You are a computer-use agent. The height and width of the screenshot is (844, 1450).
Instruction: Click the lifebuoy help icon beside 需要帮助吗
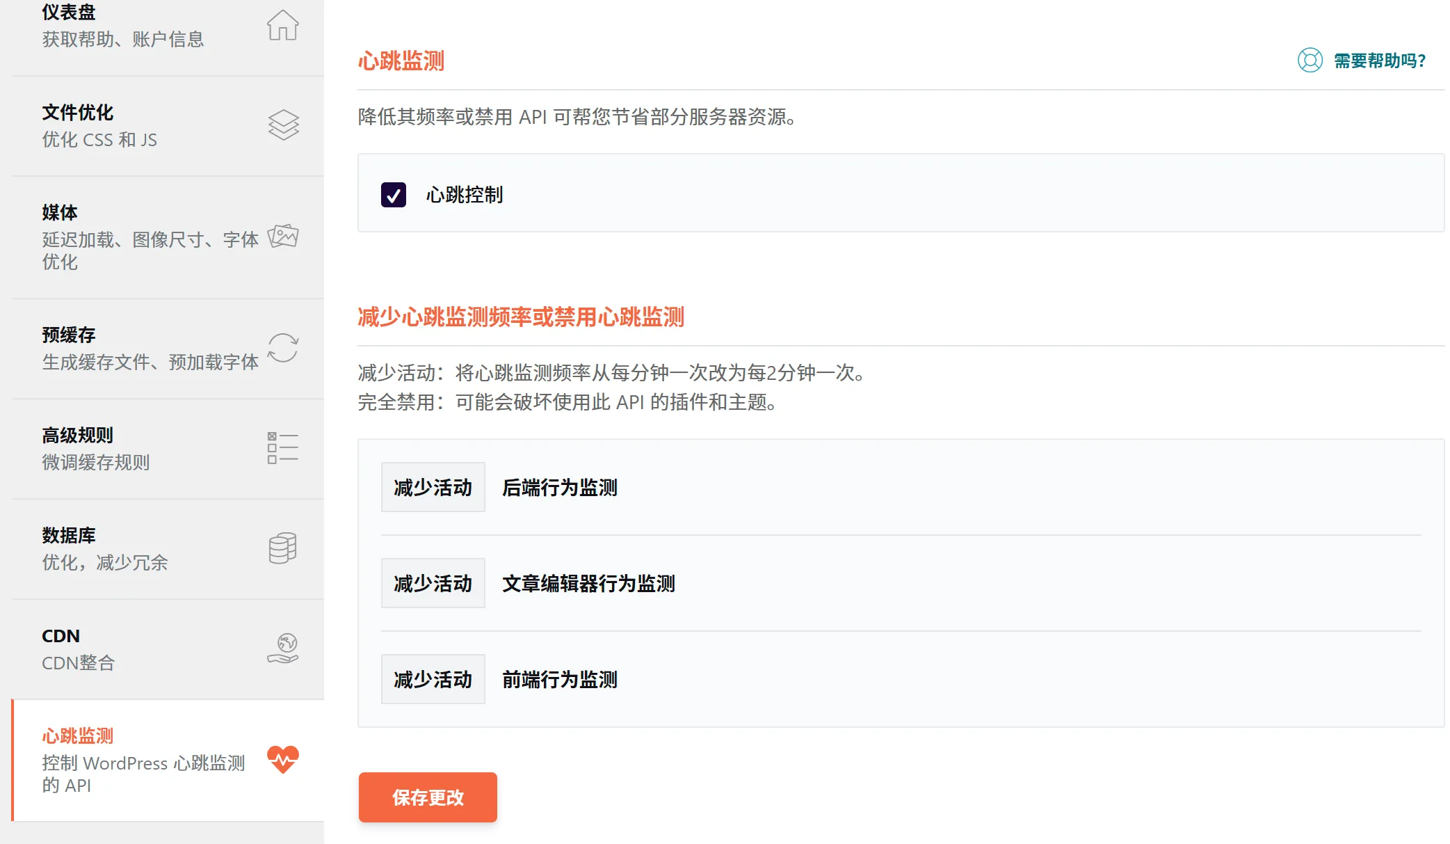[1310, 61]
